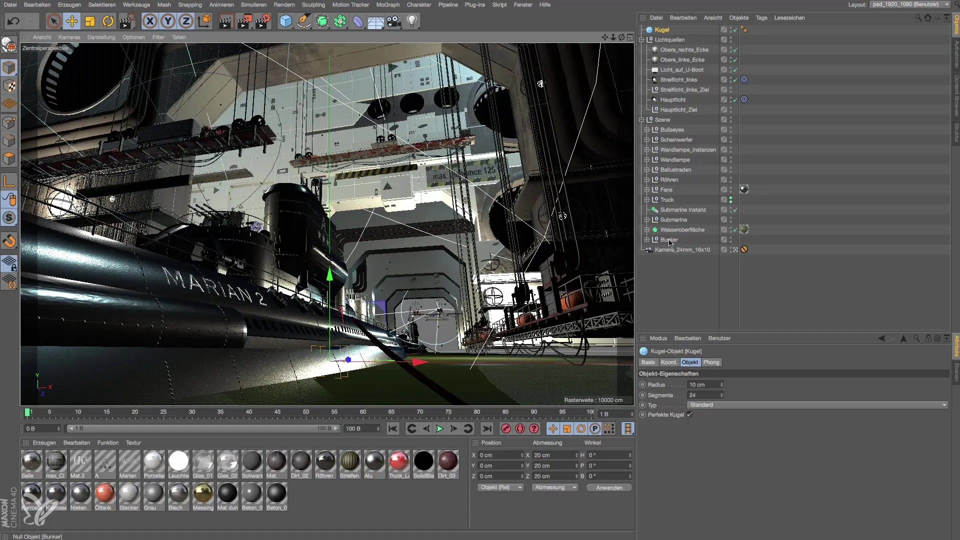This screenshot has height=540, width=960.
Task: Switch to texture mode icon
Action: 9,86
